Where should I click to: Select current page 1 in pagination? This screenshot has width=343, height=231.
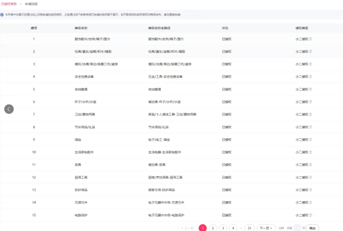pyautogui.click(x=203, y=228)
